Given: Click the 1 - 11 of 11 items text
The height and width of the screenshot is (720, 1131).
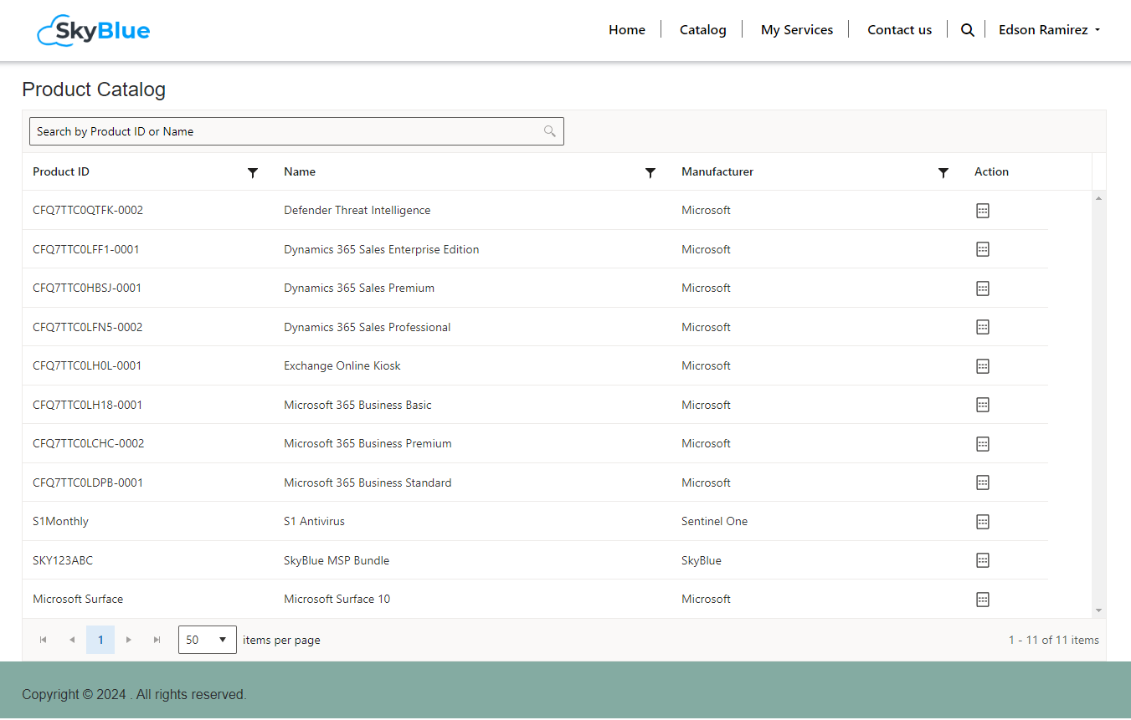Looking at the screenshot, I should [x=1054, y=640].
